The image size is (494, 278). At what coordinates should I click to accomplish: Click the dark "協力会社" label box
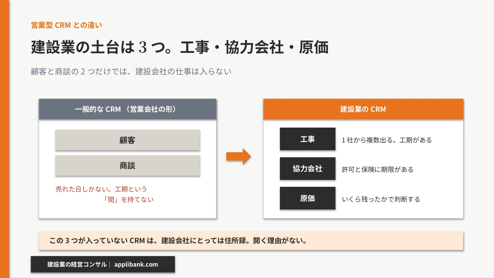click(x=307, y=168)
